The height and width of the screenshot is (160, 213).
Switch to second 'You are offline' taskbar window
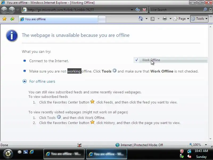coord(106,154)
